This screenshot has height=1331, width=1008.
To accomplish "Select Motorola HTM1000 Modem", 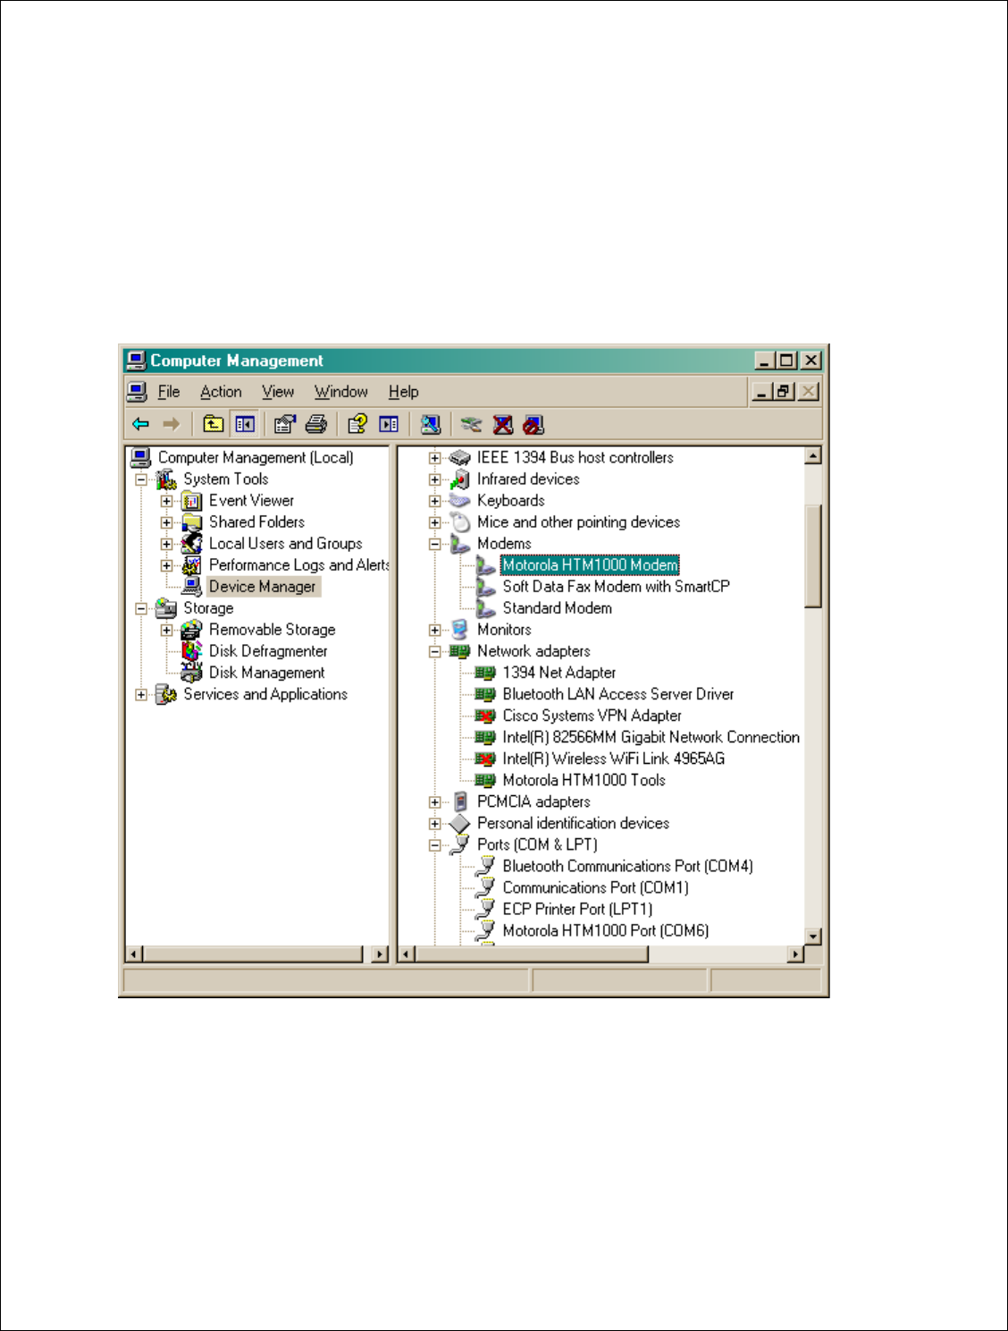I will [x=590, y=565].
